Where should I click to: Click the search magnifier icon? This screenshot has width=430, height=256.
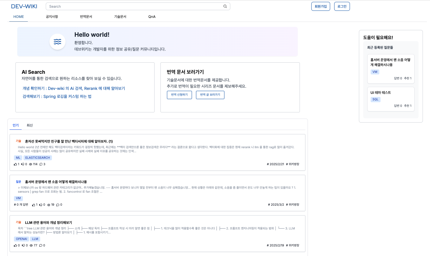click(225, 6)
